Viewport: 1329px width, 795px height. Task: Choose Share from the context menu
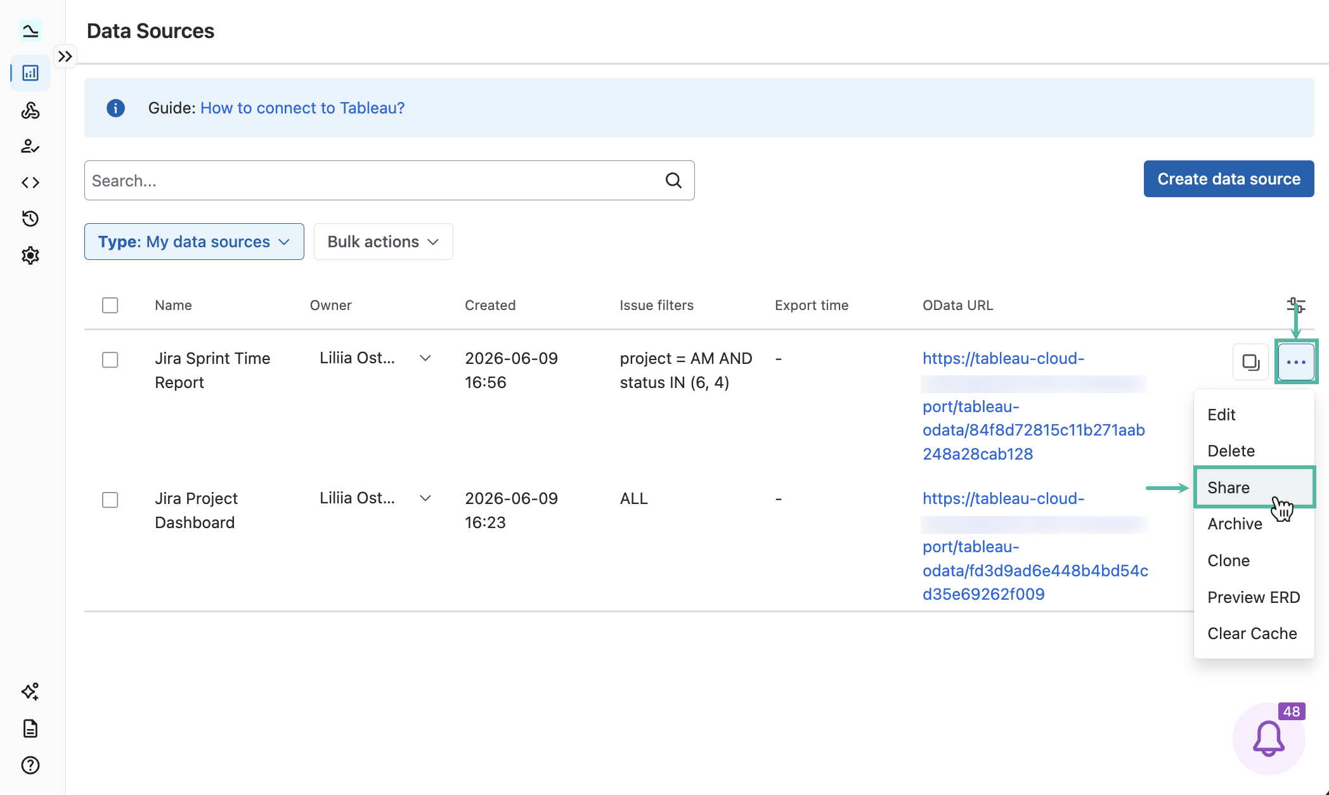(x=1254, y=488)
